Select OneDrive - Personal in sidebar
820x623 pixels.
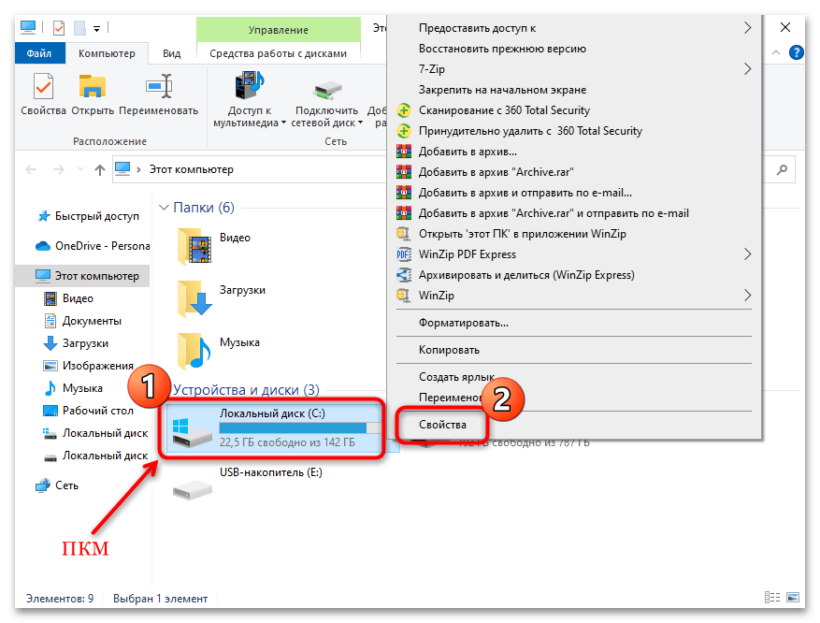(92, 246)
